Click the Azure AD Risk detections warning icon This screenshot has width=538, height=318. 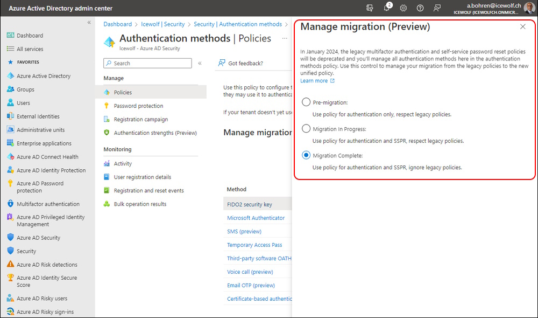coord(10,264)
